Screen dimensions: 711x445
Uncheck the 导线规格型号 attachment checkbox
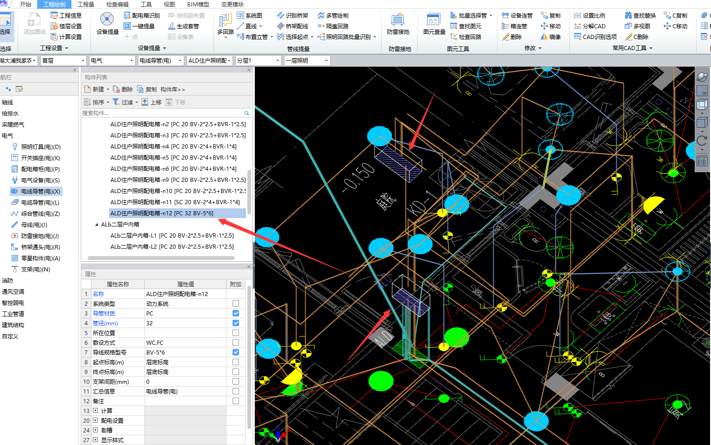coord(236,352)
